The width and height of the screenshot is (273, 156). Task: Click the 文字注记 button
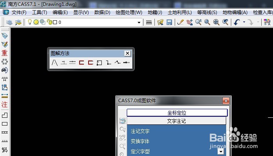176,121
